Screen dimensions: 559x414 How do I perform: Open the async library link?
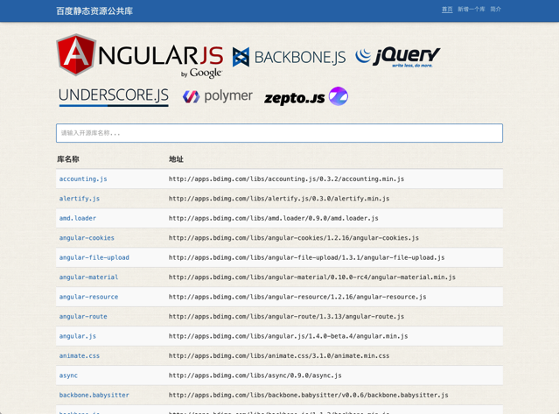tap(68, 375)
